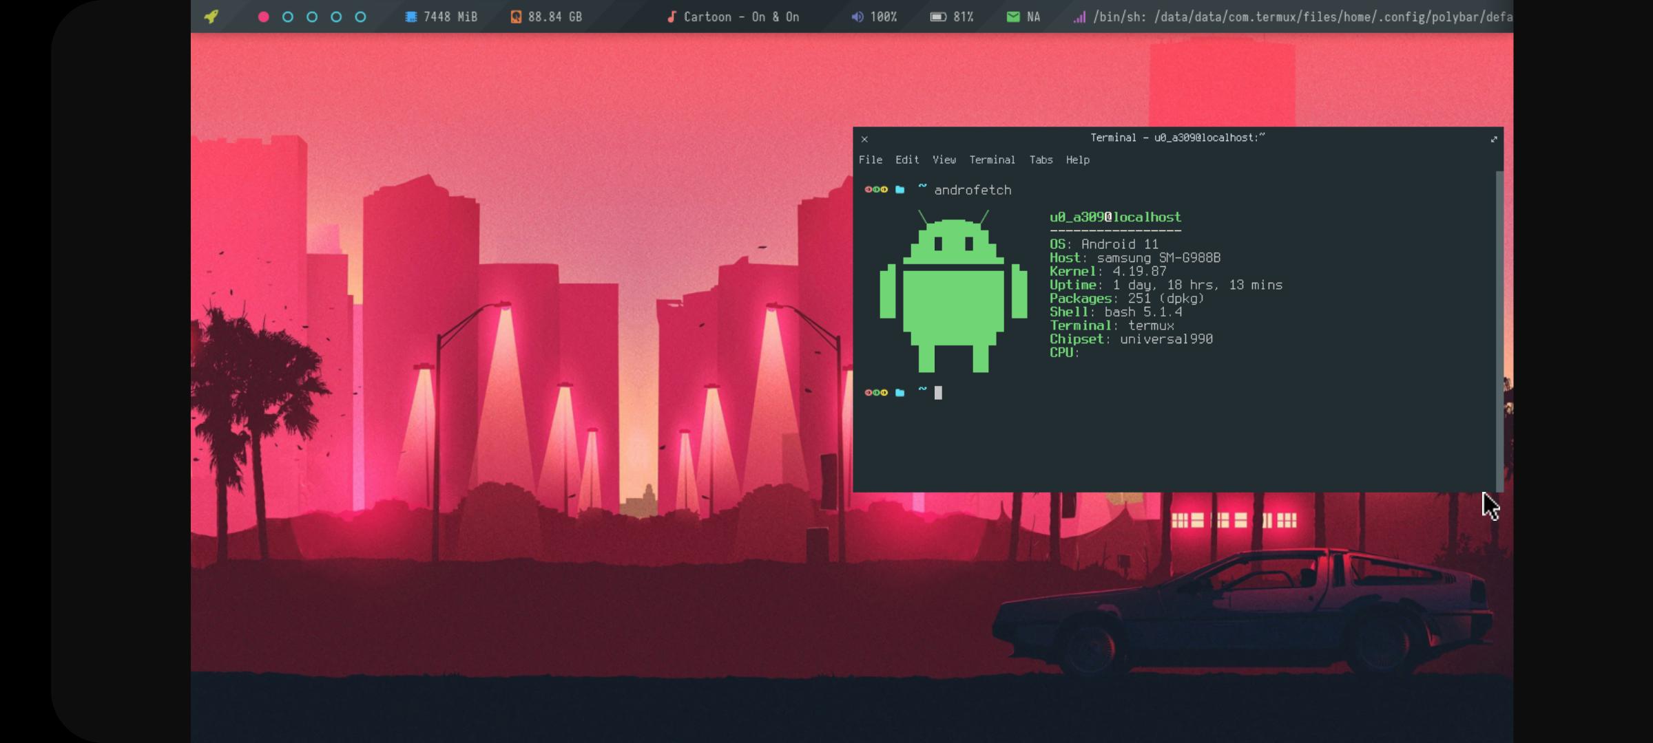Open the Terminal menu

coord(992,160)
